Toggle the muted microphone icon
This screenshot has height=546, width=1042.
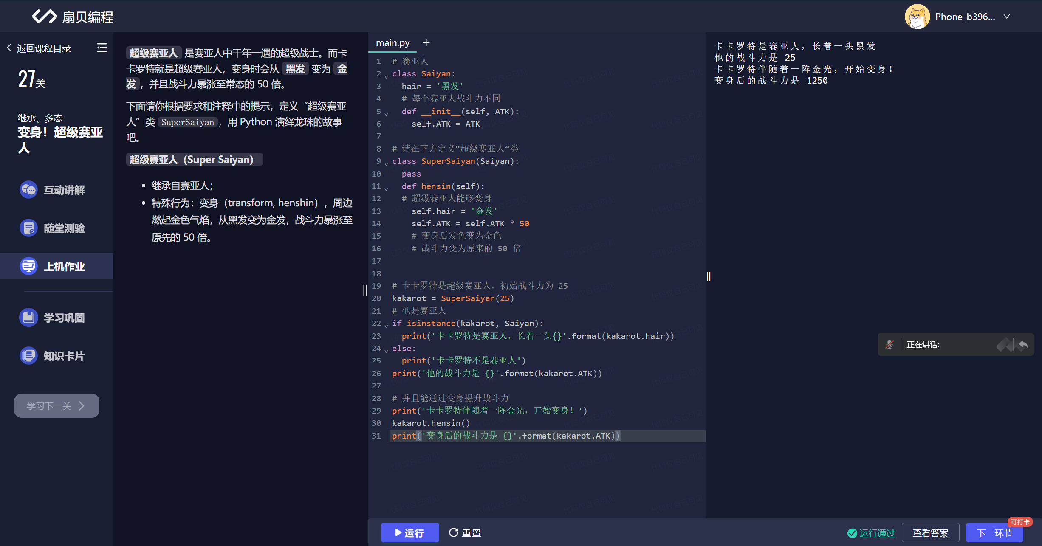[x=889, y=344]
